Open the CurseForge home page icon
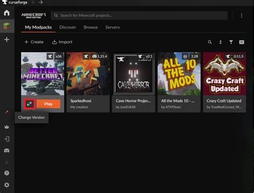The image size is (254, 193). pyautogui.click(x=7, y=13)
